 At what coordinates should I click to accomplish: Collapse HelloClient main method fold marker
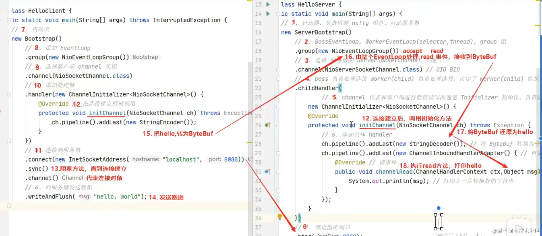pyautogui.click(x=9, y=20)
